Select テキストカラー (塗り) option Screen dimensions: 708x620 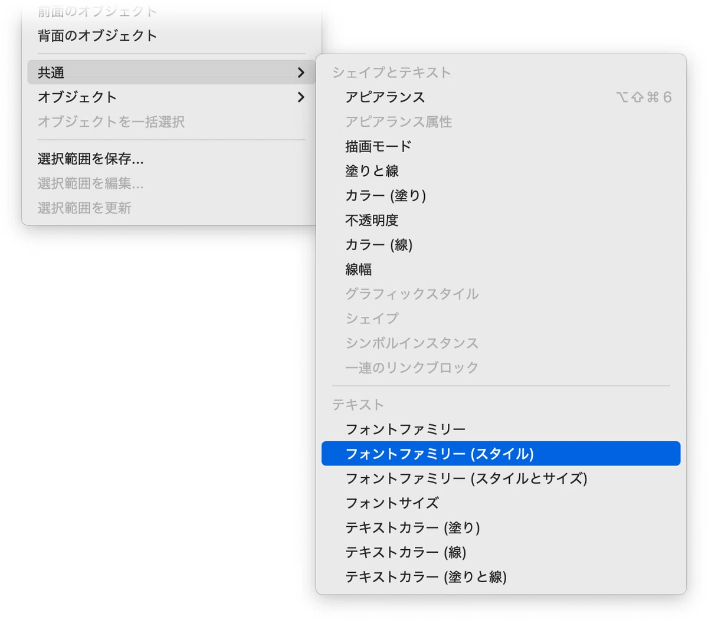pos(501,527)
